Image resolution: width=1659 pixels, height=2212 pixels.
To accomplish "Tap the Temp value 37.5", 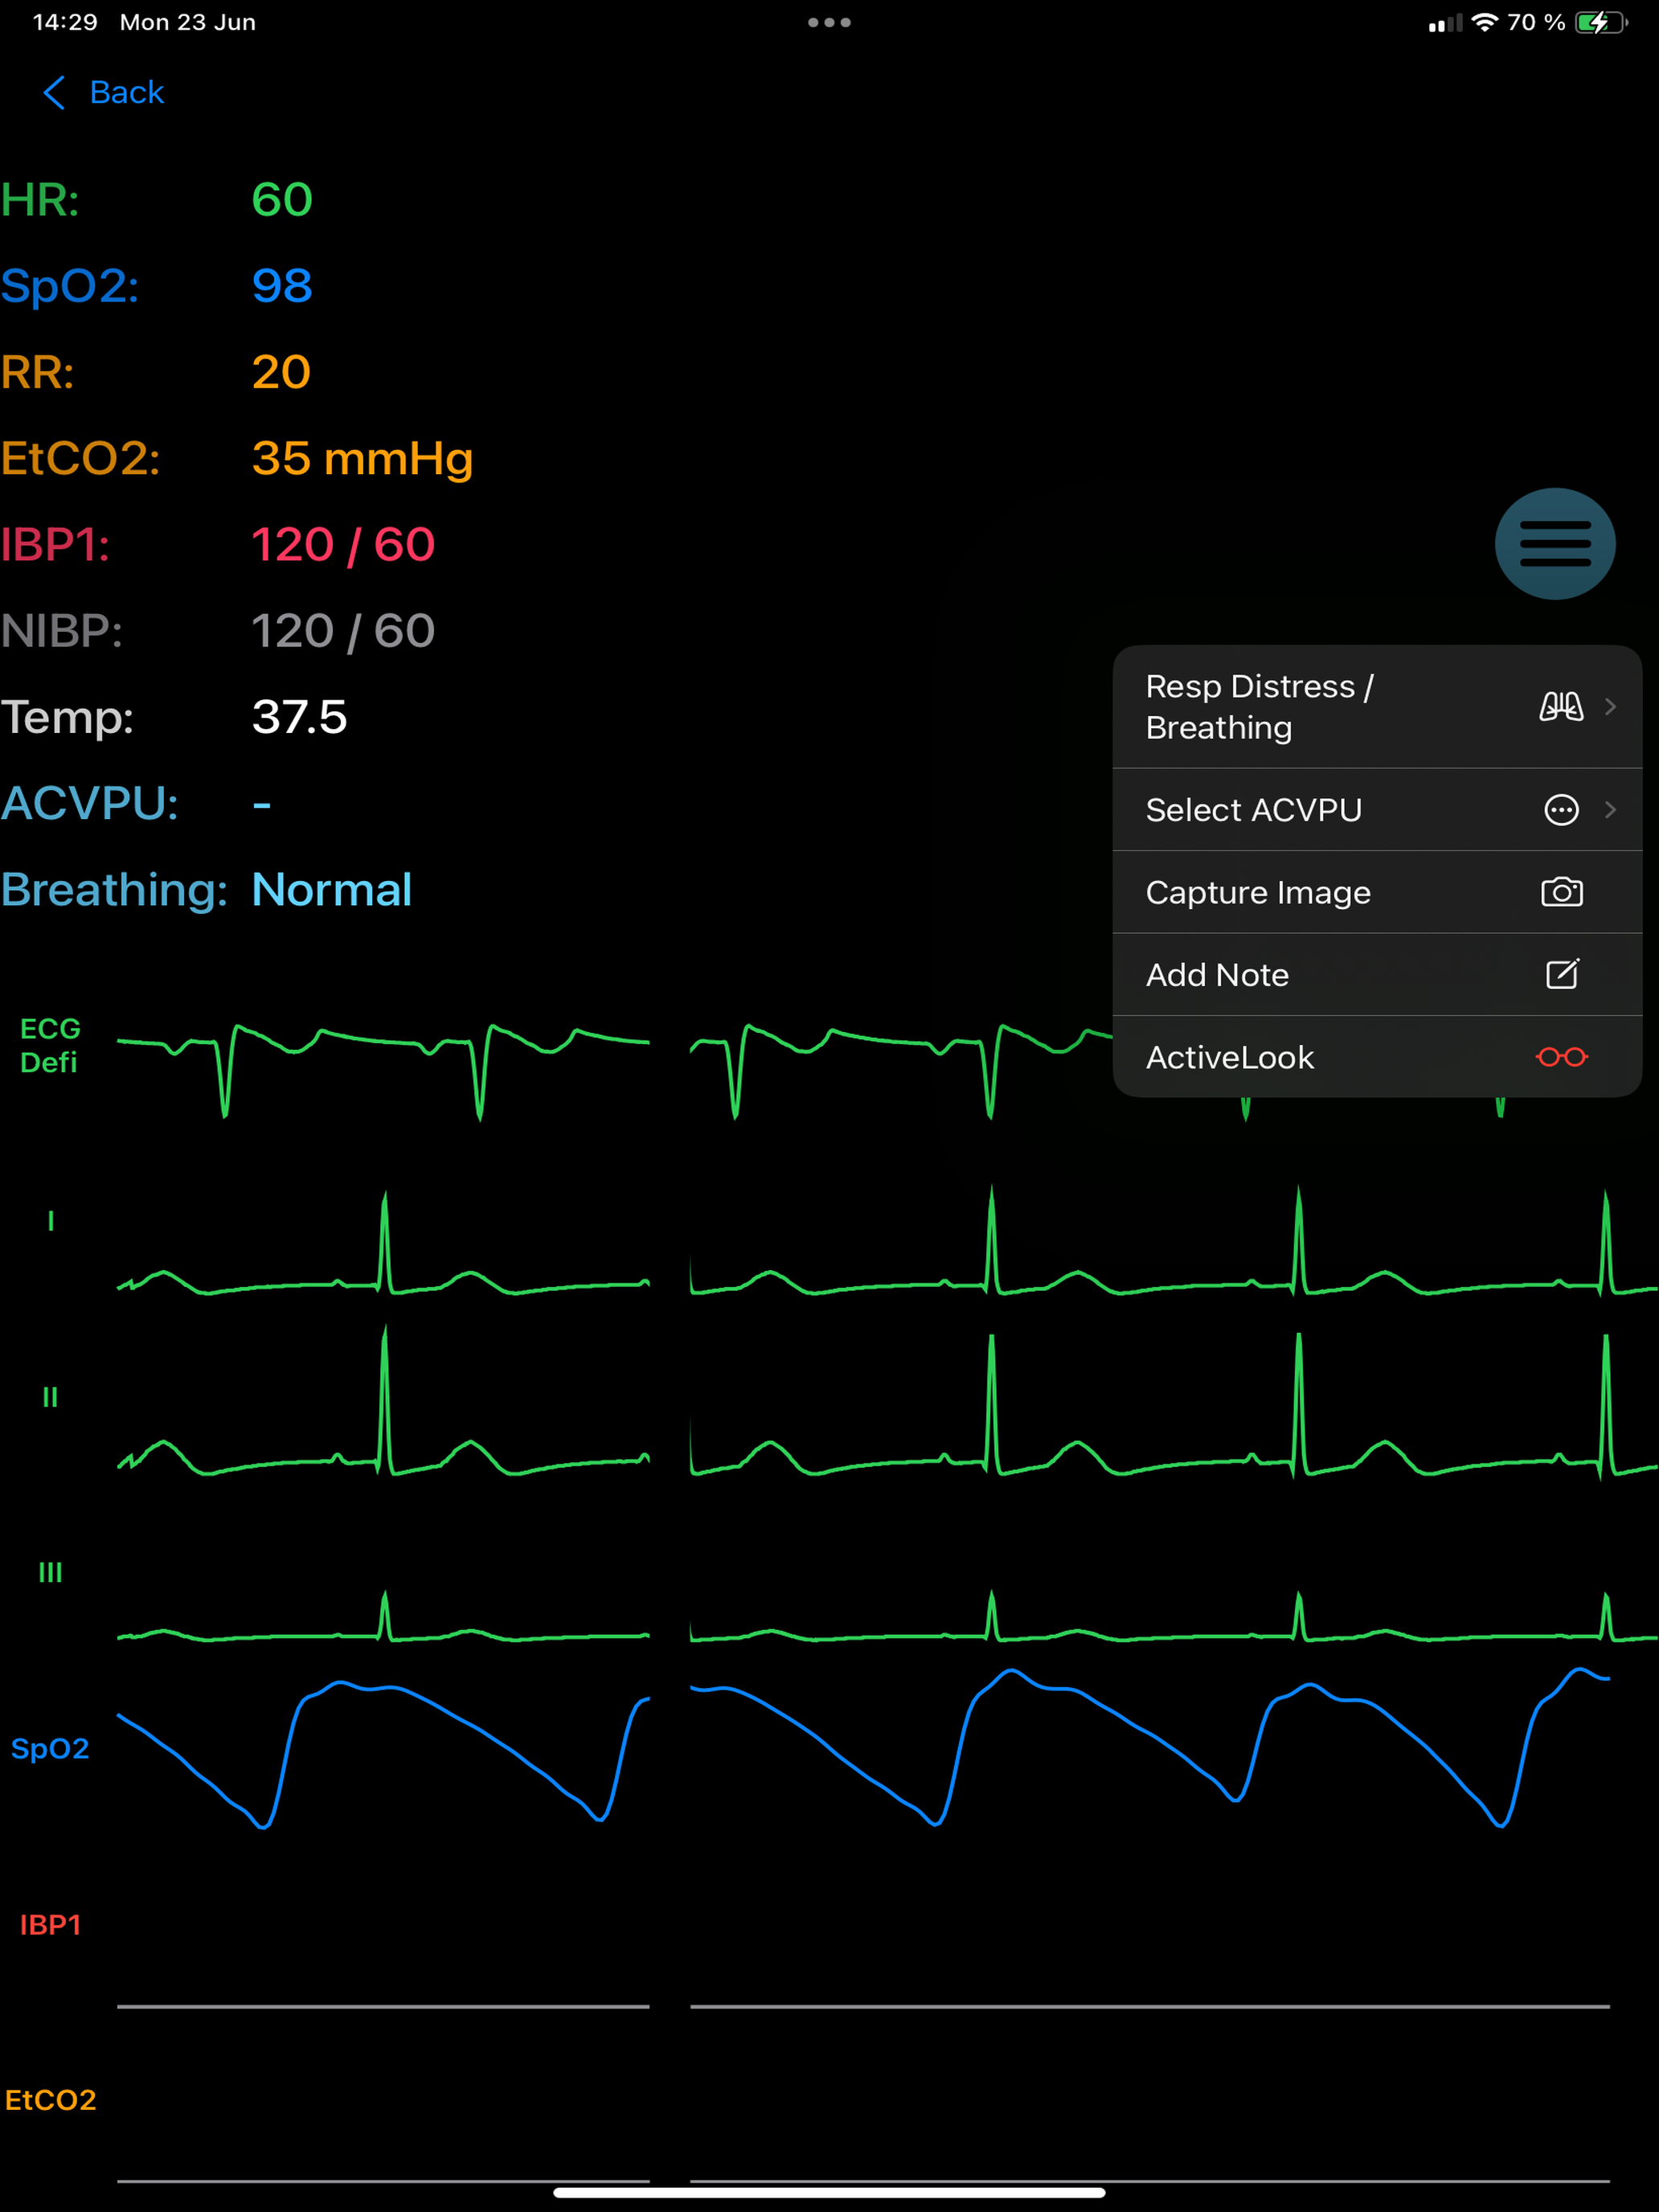I will point(299,717).
